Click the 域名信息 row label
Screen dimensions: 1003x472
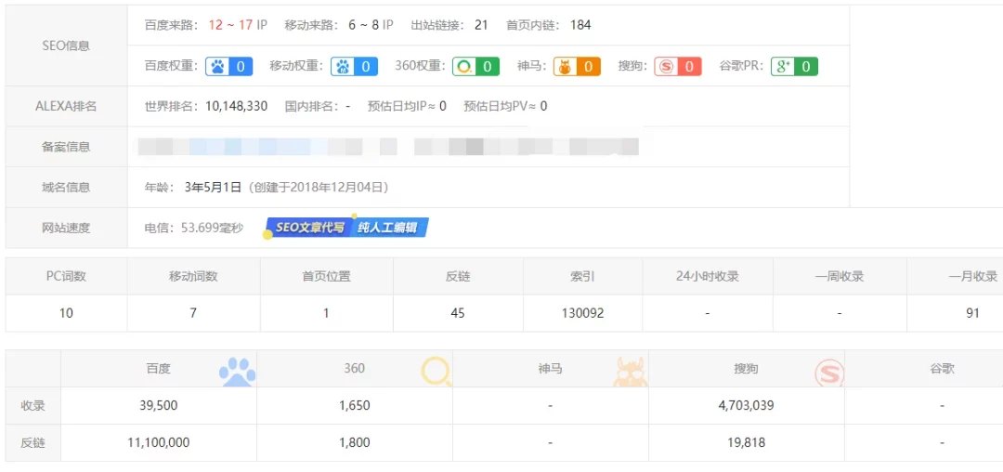(66, 188)
